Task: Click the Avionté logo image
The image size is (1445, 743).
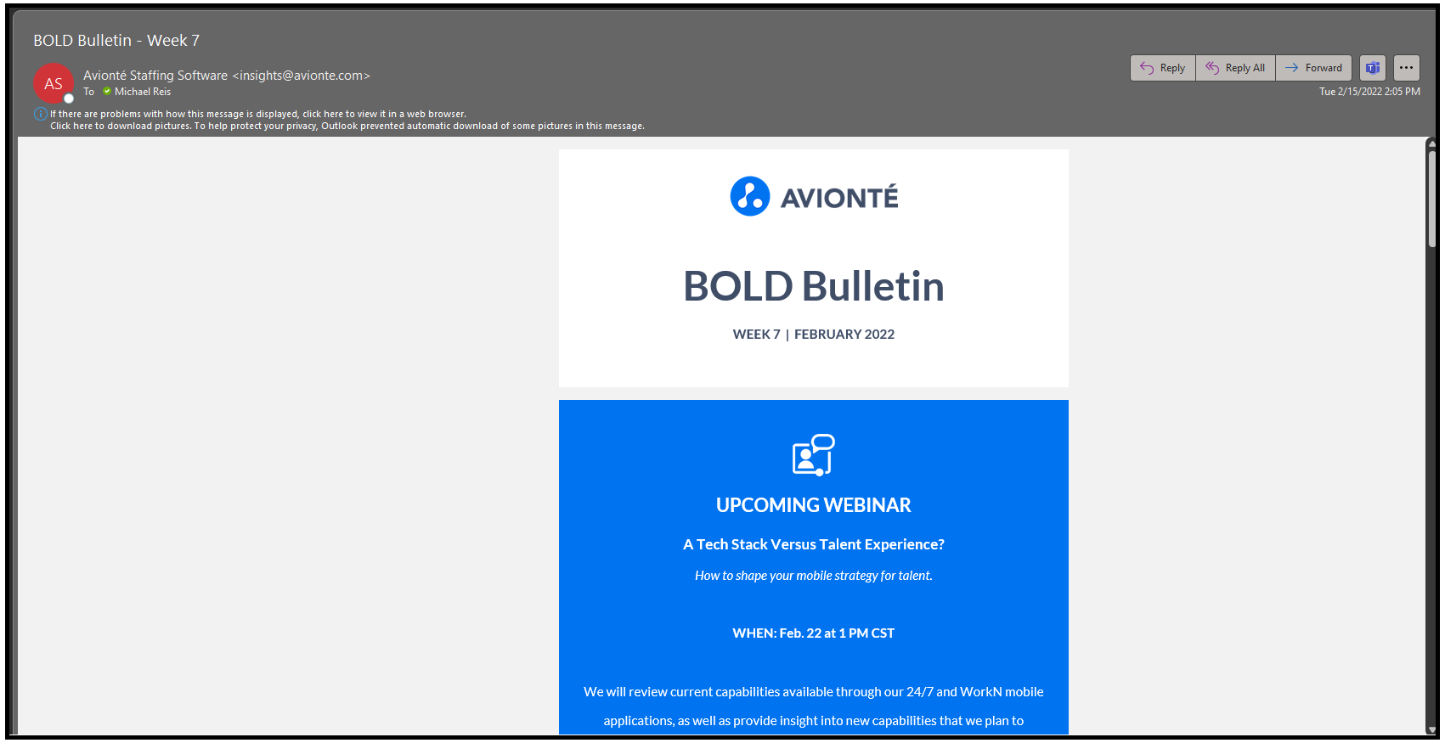Action: pos(814,196)
